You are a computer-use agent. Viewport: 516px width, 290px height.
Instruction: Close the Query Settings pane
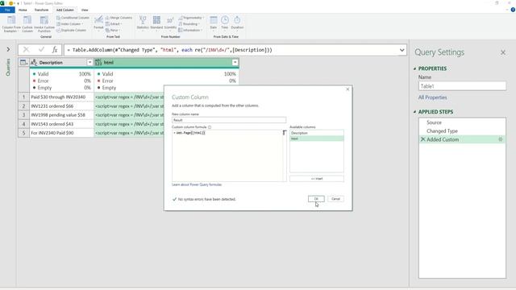(503, 52)
